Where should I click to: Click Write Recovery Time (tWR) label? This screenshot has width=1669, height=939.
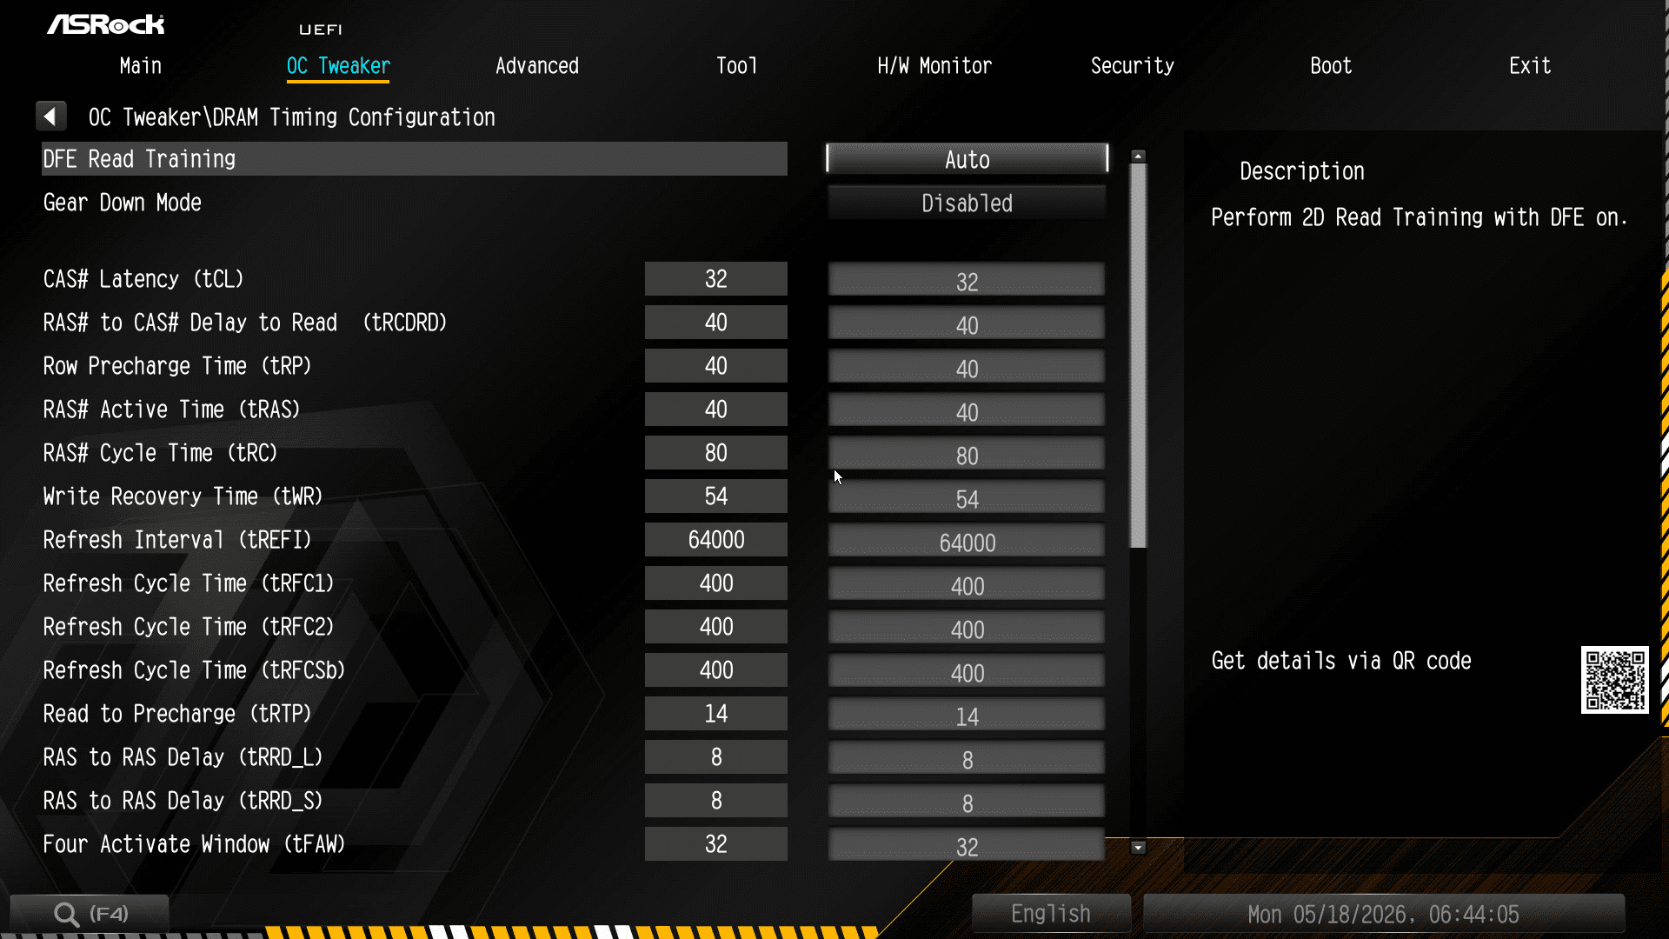[x=183, y=496]
